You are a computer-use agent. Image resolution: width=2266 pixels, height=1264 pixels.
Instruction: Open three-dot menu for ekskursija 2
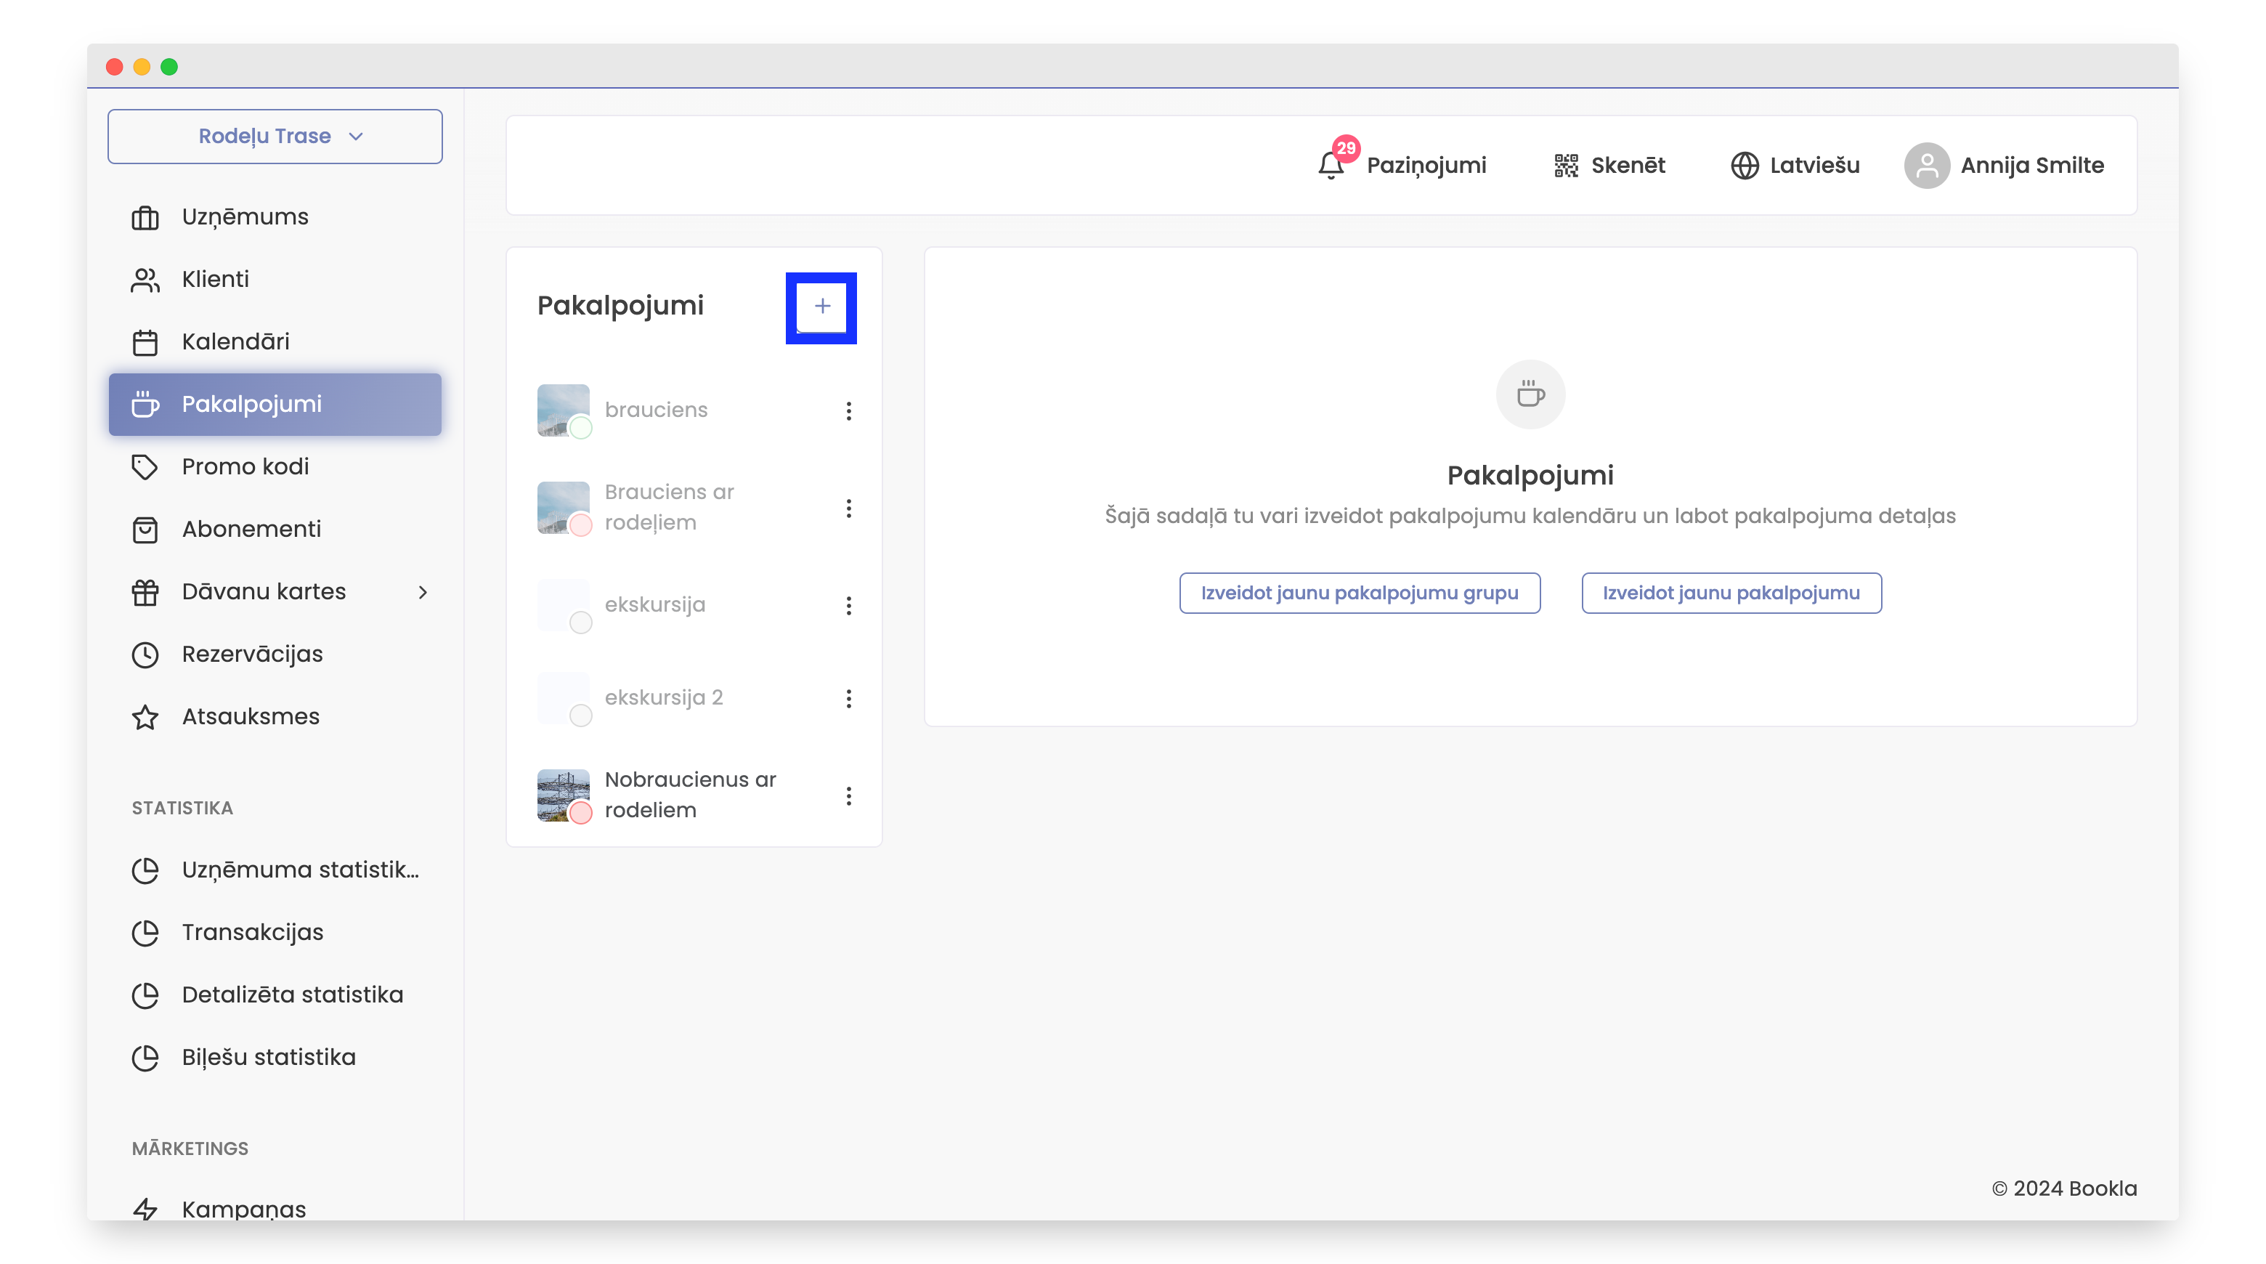(x=848, y=698)
